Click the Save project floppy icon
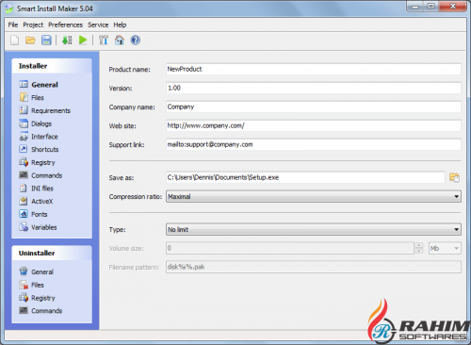Viewport: 471px width, 345px height. point(46,41)
